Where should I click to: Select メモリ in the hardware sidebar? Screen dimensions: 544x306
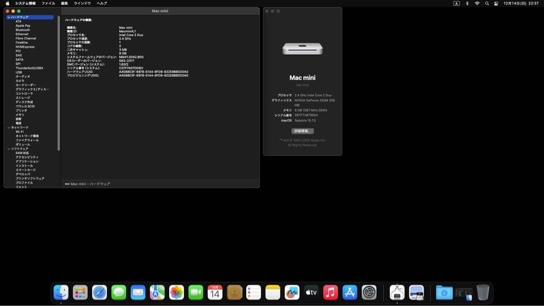pyautogui.click(x=19, y=114)
